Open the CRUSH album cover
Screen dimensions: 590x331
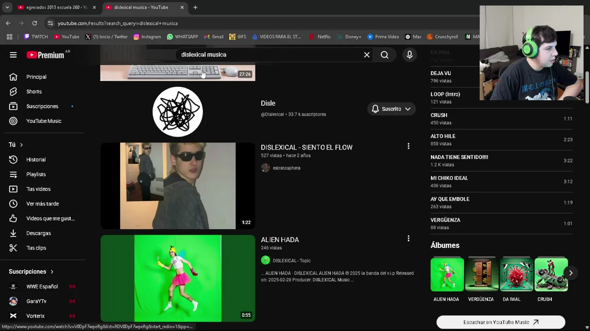tap(551, 274)
